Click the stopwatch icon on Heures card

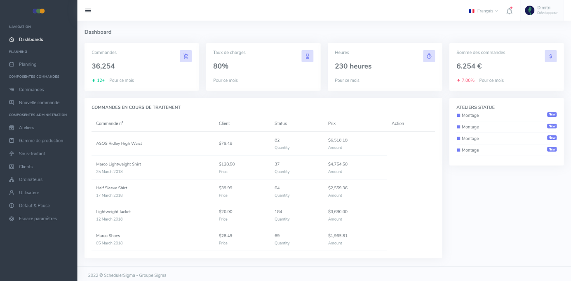coord(429,56)
